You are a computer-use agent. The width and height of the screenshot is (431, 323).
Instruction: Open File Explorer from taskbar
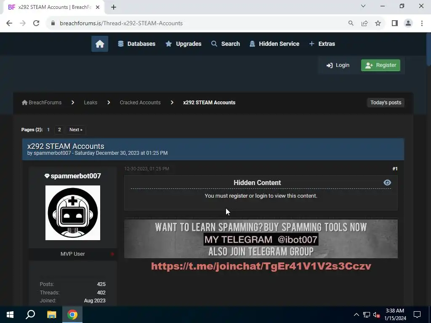pos(51,315)
